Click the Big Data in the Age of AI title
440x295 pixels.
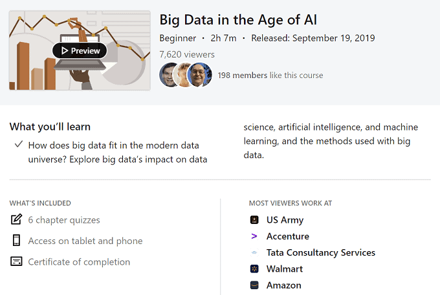coord(238,19)
